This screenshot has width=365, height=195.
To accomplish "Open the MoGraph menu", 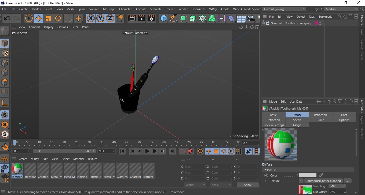I will [x=109, y=9].
